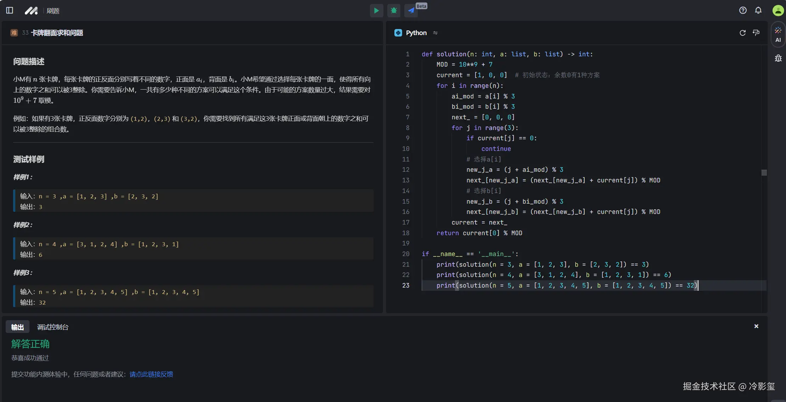Open the notifications bell

tap(758, 10)
